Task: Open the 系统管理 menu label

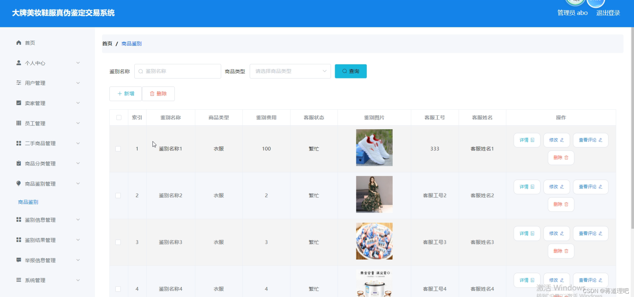Action: [35, 280]
